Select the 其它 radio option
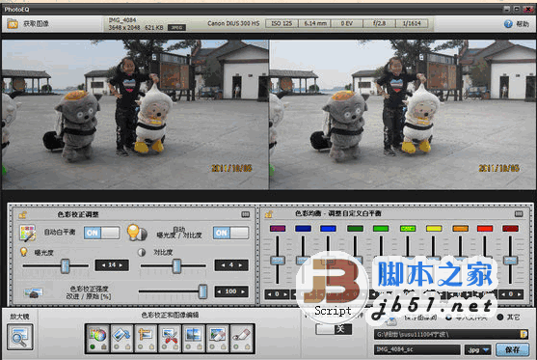 (500, 318)
